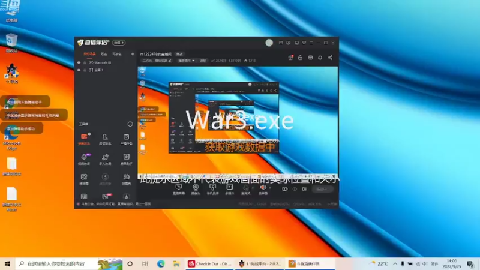Expand the speaker options arrow
The height and width of the screenshot is (270, 480).
269,188
